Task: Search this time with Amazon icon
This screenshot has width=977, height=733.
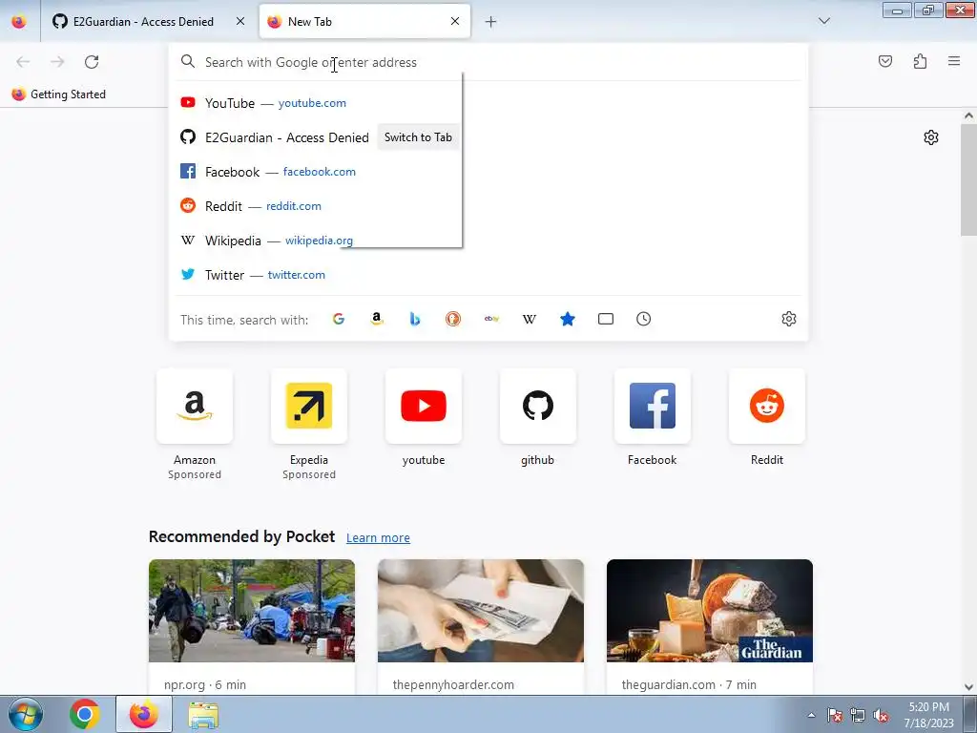Action: [x=376, y=319]
